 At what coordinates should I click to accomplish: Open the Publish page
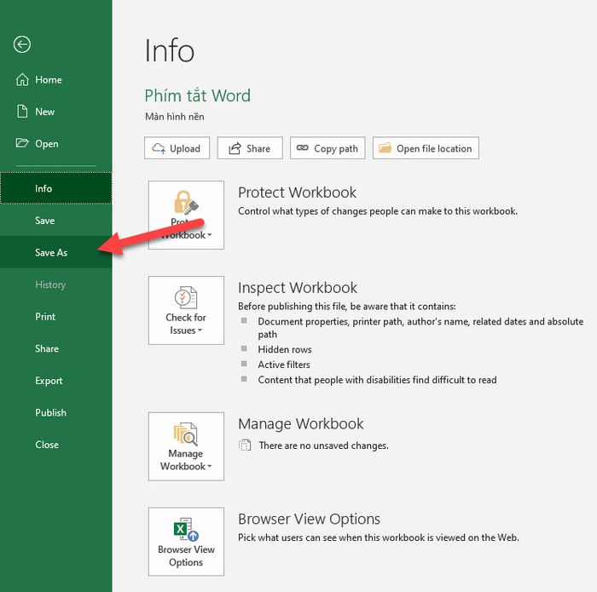(56, 412)
